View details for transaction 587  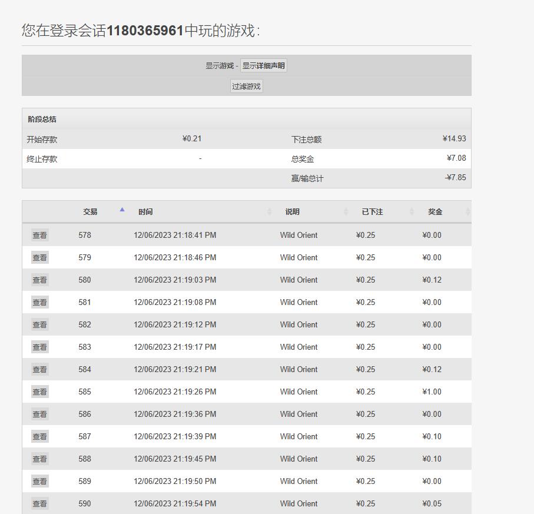click(39, 437)
